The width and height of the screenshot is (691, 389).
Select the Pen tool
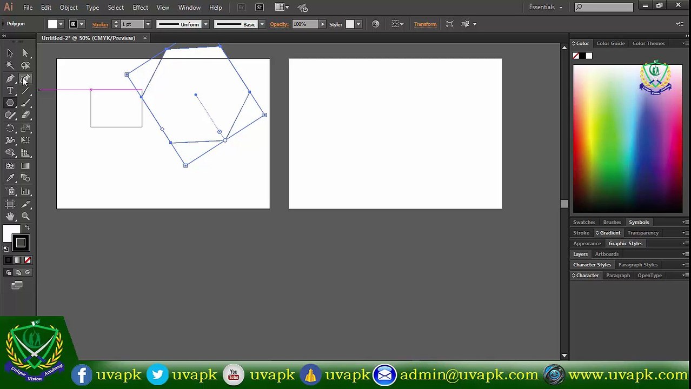point(10,78)
